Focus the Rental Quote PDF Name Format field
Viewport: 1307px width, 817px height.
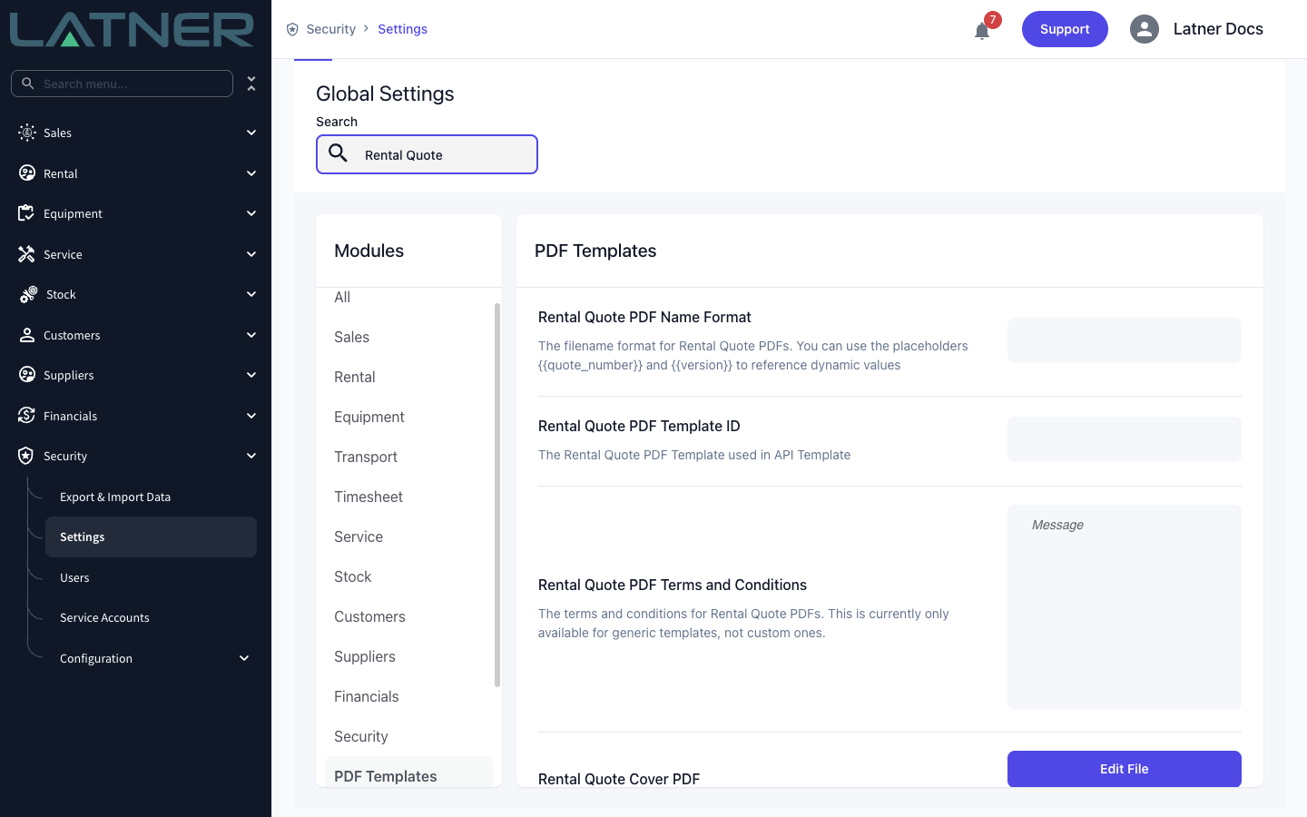tap(1125, 340)
